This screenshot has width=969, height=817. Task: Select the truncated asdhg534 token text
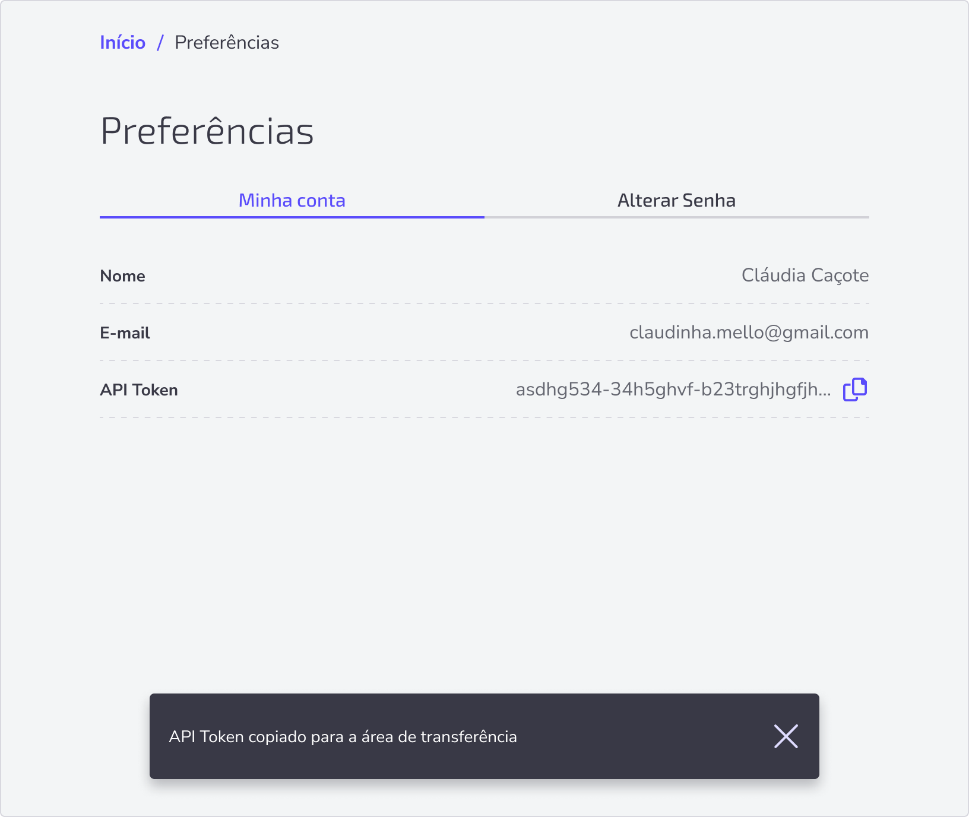click(x=673, y=389)
